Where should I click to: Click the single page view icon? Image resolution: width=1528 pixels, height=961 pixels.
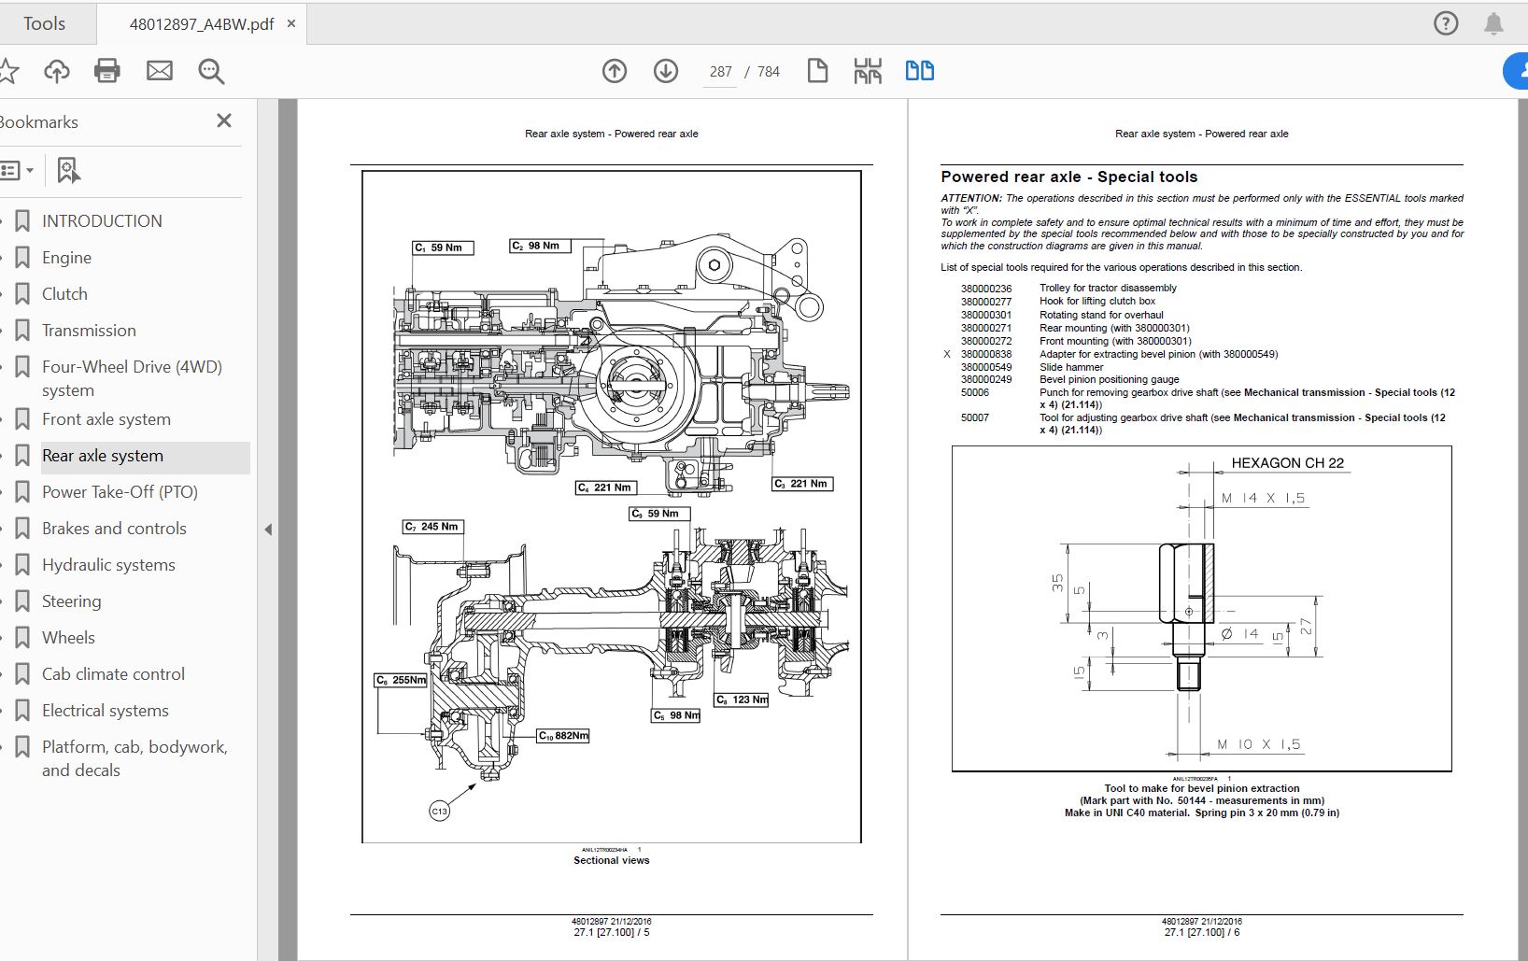click(817, 71)
